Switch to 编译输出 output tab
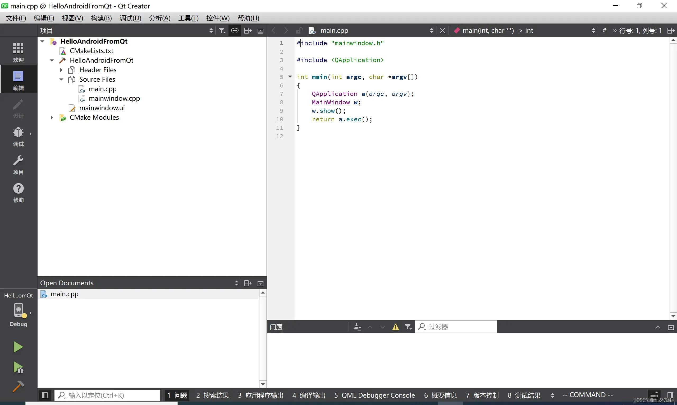The image size is (677, 405). (x=309, y=395)
